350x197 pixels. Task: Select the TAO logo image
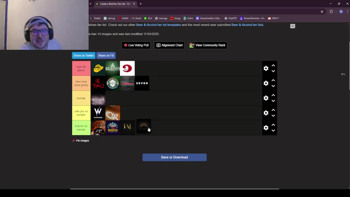[x=98, y=83]
